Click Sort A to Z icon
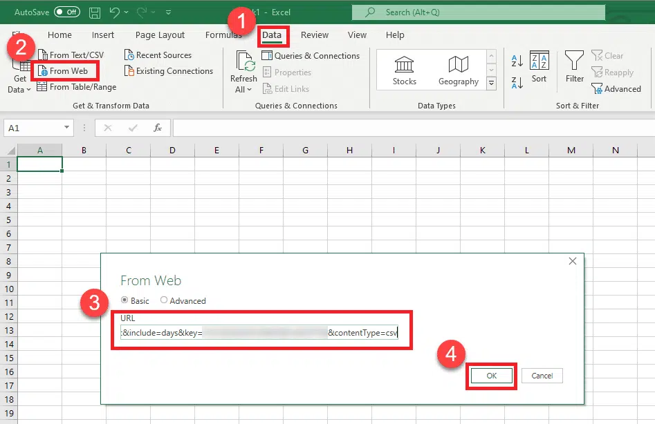655x424 pixels. [x=517, y=60]
